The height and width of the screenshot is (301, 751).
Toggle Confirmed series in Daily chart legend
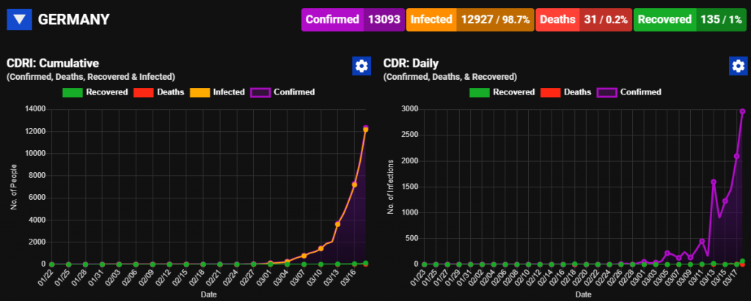tap(629, 92)
